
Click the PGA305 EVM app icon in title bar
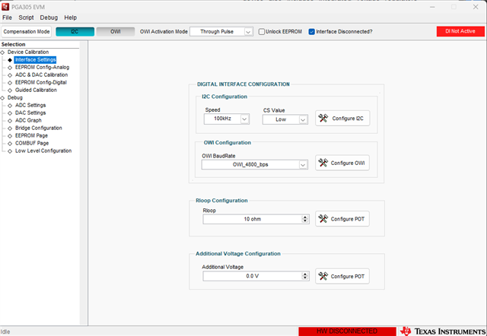coord(5,7)
